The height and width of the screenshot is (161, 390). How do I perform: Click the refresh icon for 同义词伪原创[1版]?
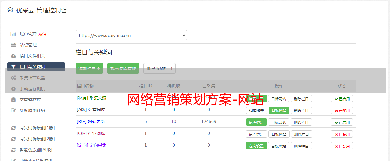coord(13,128)
